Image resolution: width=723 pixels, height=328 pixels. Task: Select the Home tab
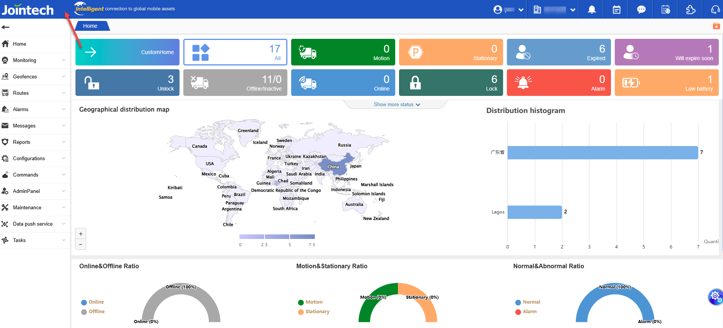90,26
